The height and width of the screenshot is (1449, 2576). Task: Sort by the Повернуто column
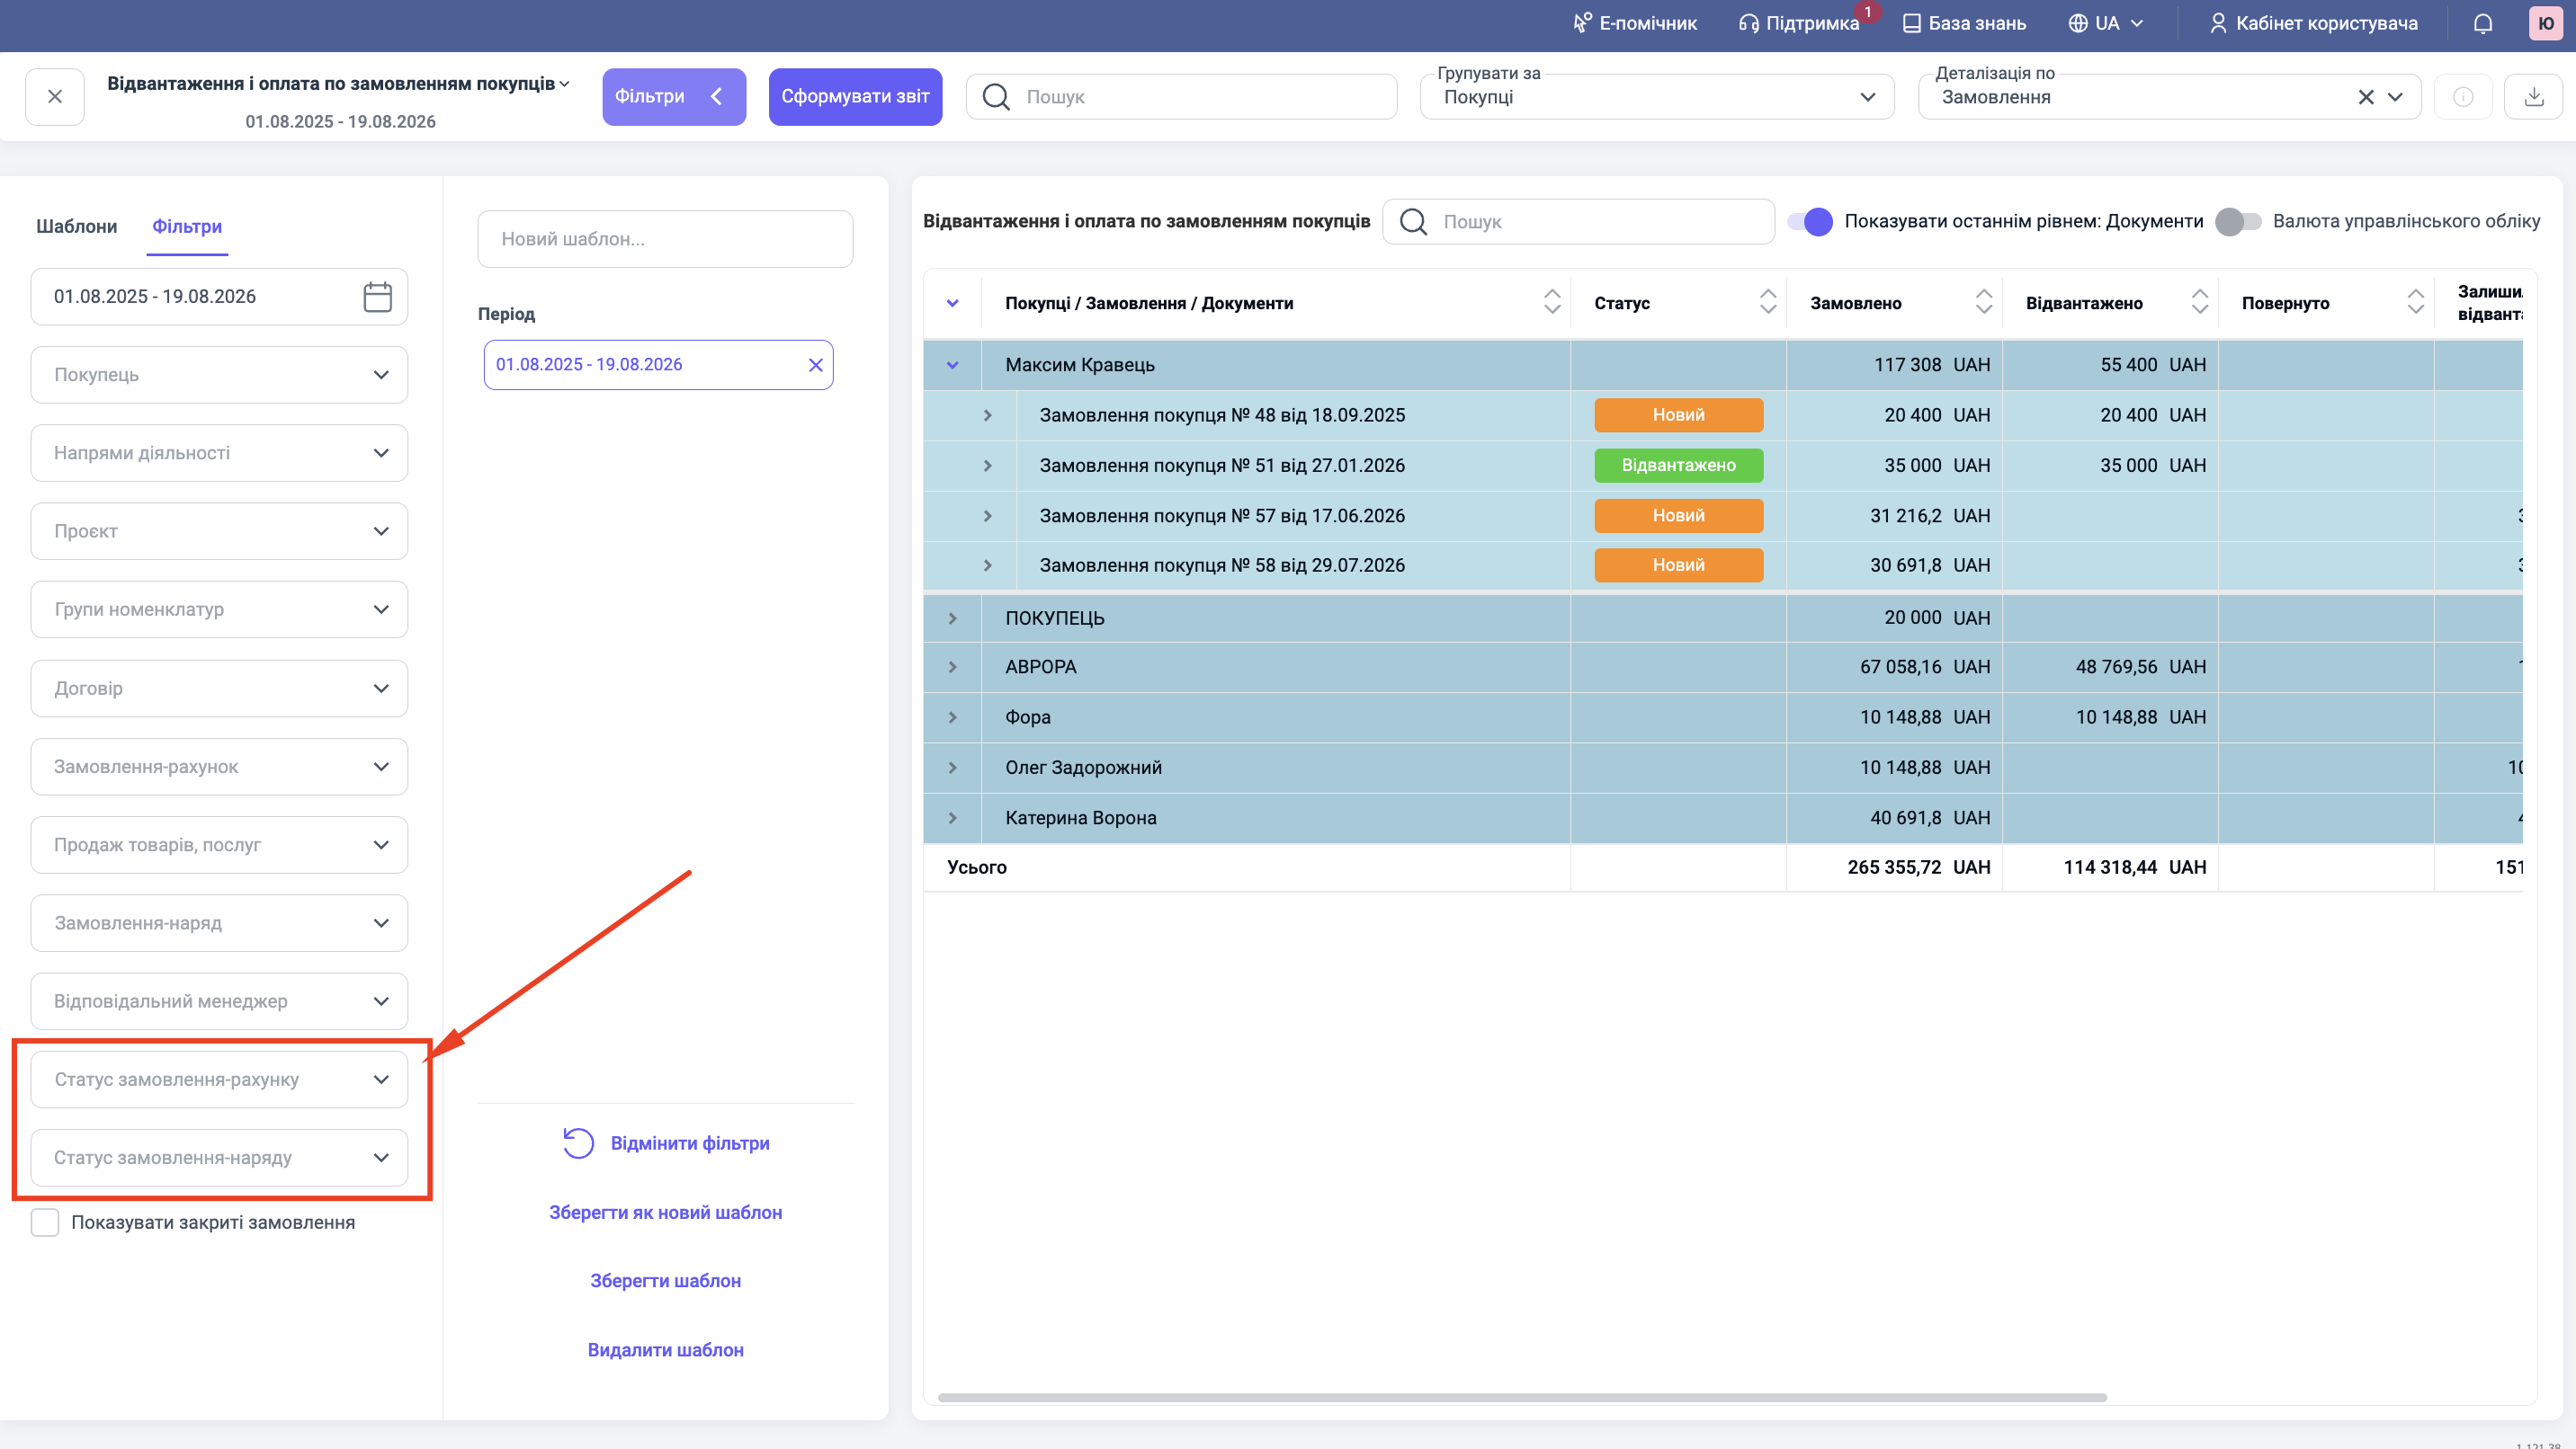pos(2416,302)
